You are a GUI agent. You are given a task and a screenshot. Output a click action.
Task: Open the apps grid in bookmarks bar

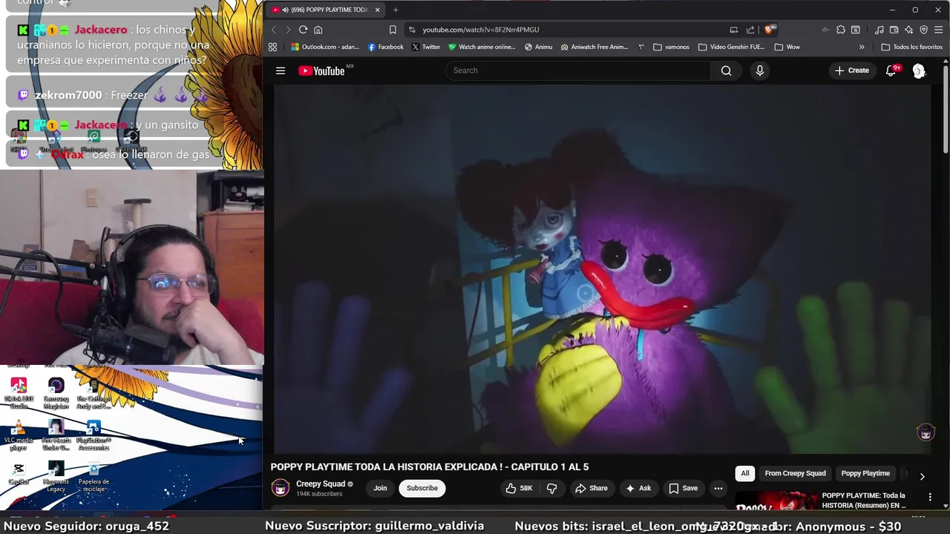(272, 47)
